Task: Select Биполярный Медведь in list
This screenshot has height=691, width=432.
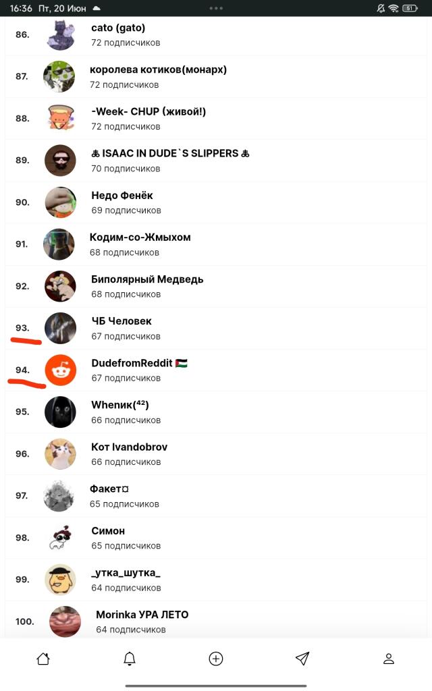Action: point(216,286)
